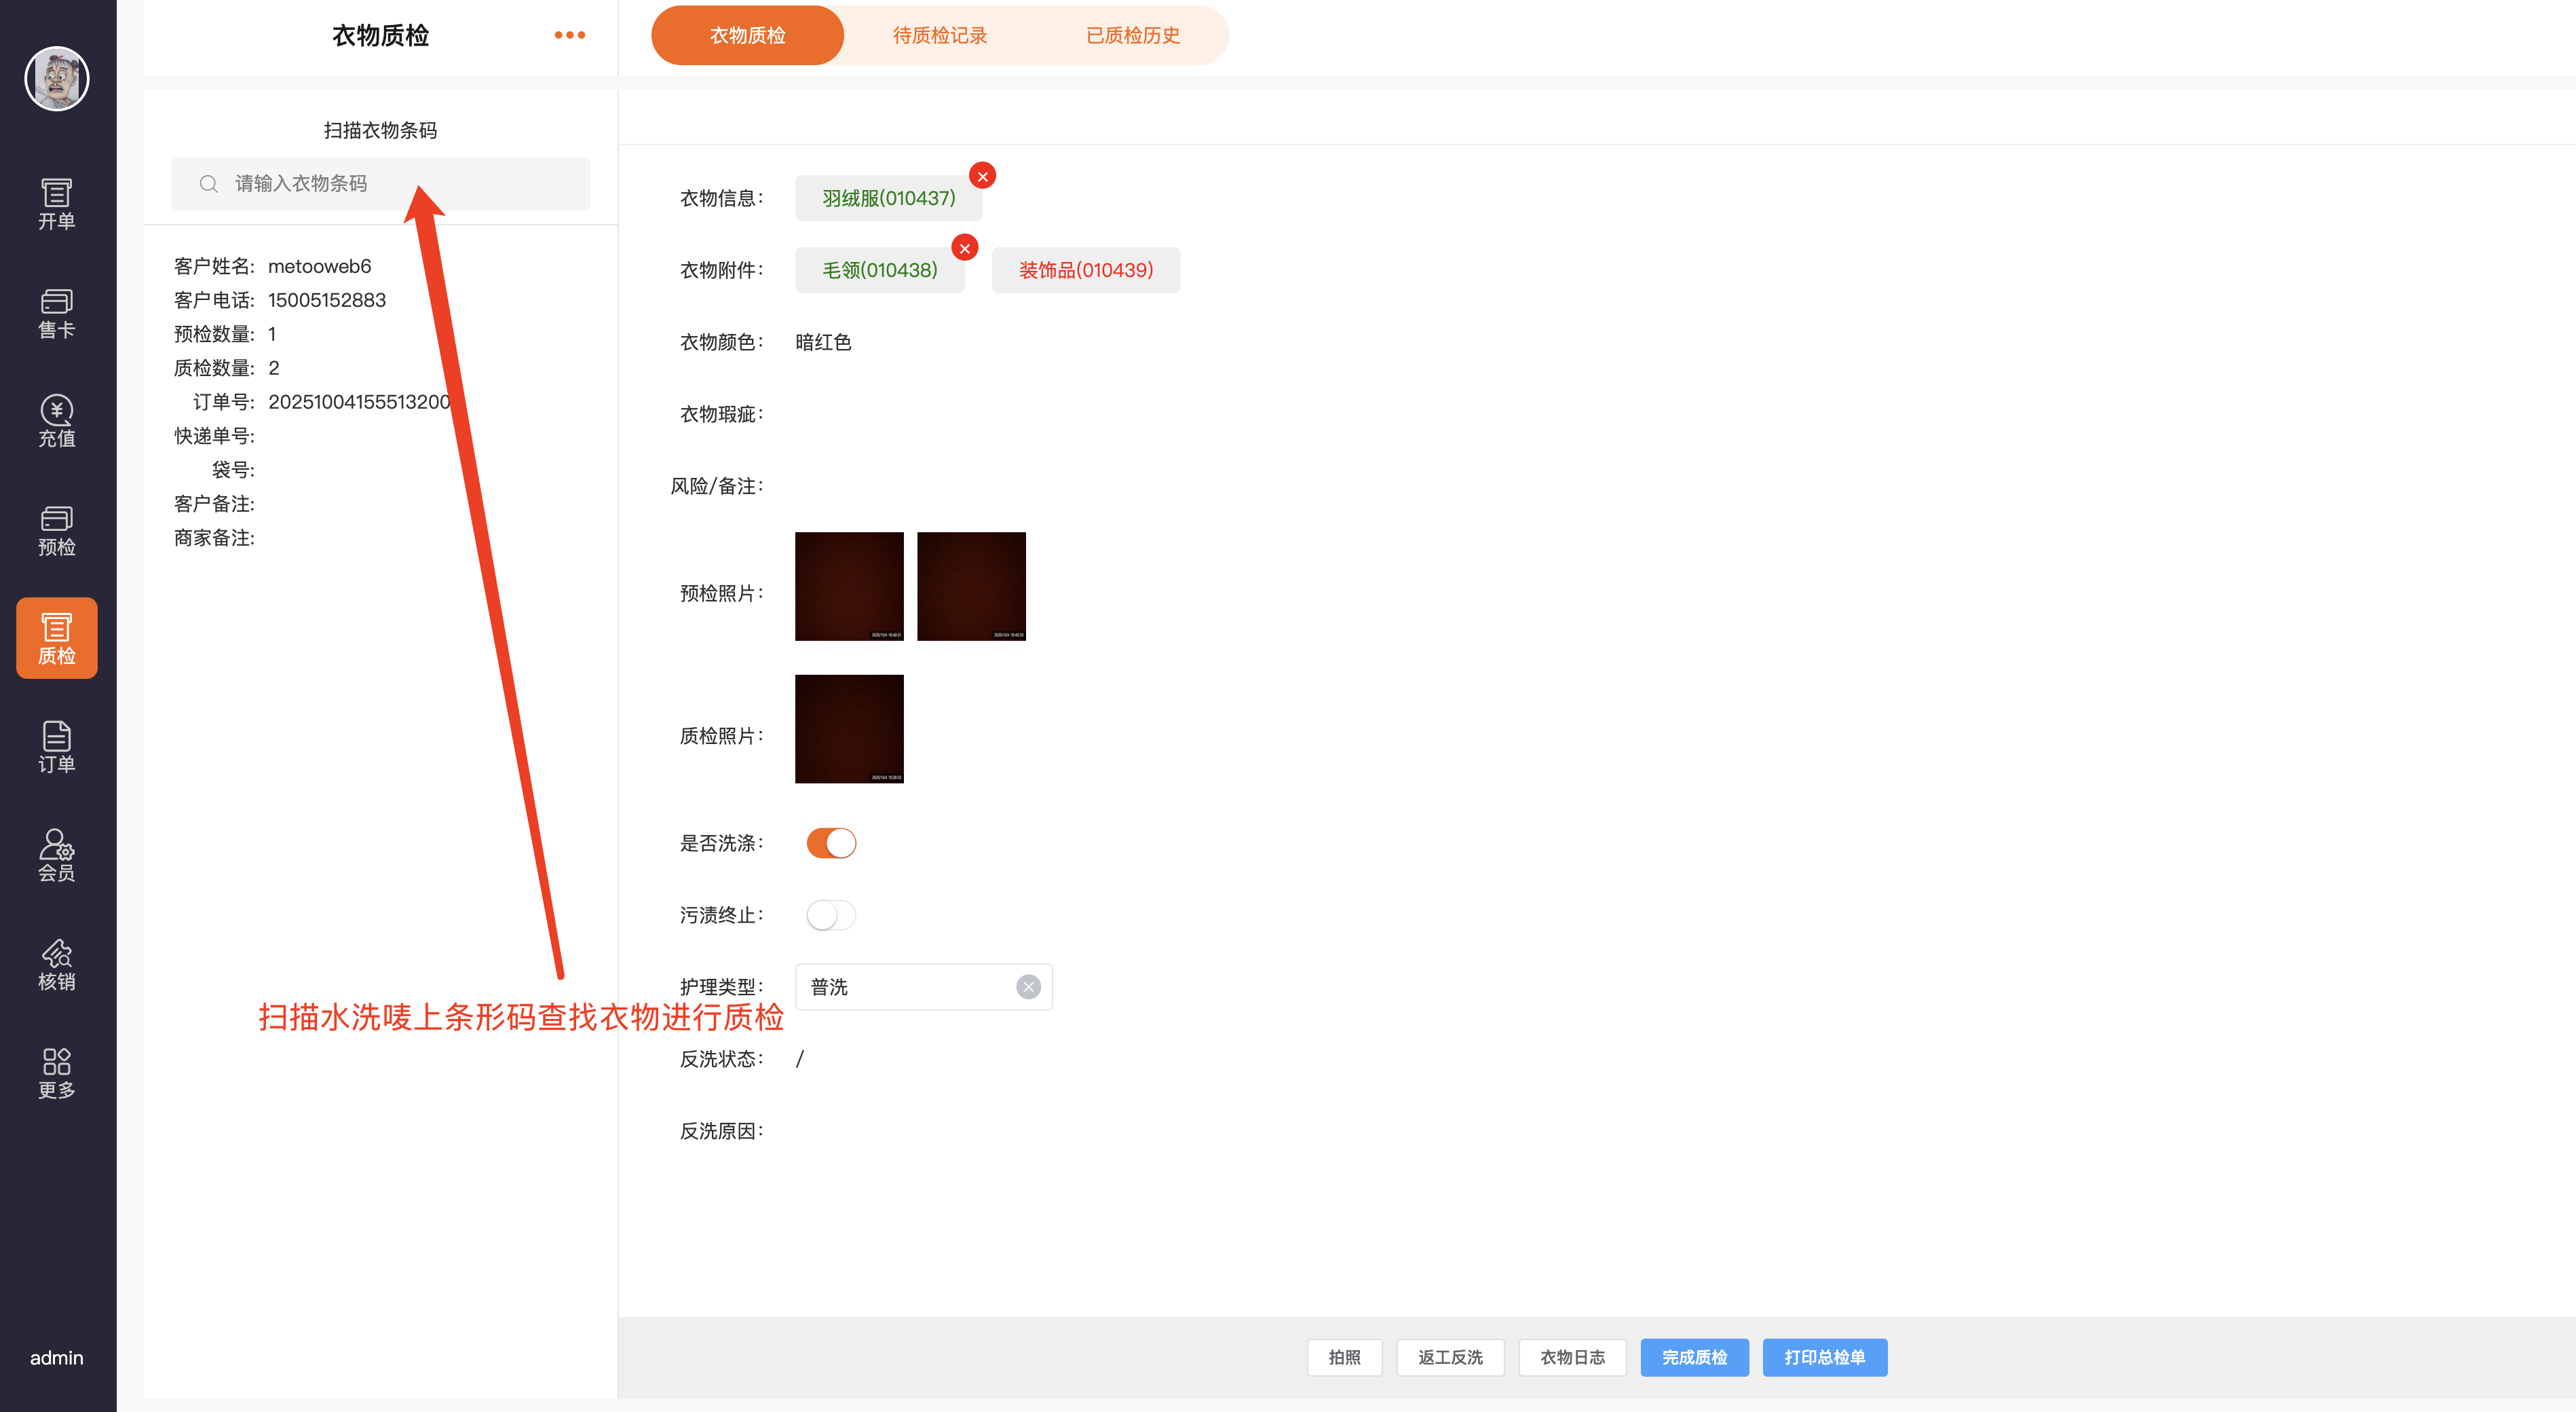Screen dimensions: 2576x1412
Task: Clear the 护理类型 selection
Action: [x=1028, y=987]
